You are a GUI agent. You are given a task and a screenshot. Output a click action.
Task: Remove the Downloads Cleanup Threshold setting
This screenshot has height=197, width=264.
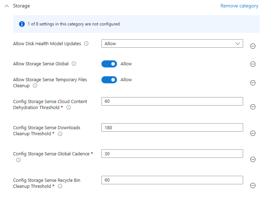click(253, 133)
